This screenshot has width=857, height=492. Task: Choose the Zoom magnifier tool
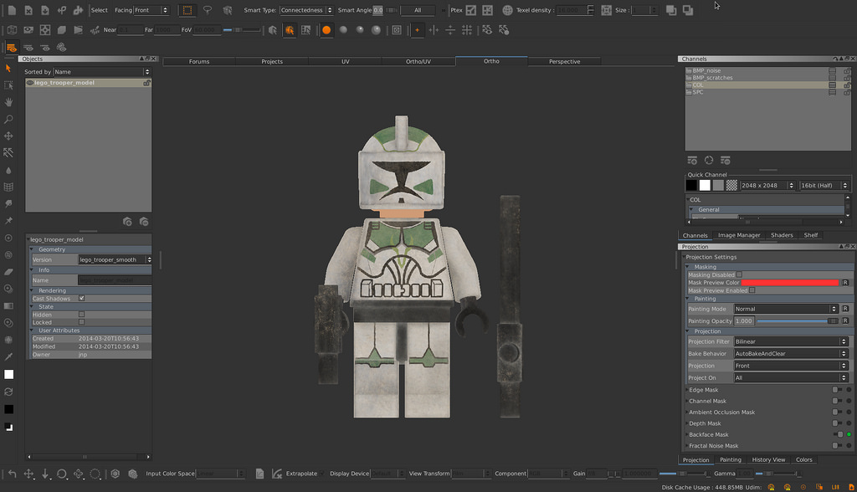point(8,119)
